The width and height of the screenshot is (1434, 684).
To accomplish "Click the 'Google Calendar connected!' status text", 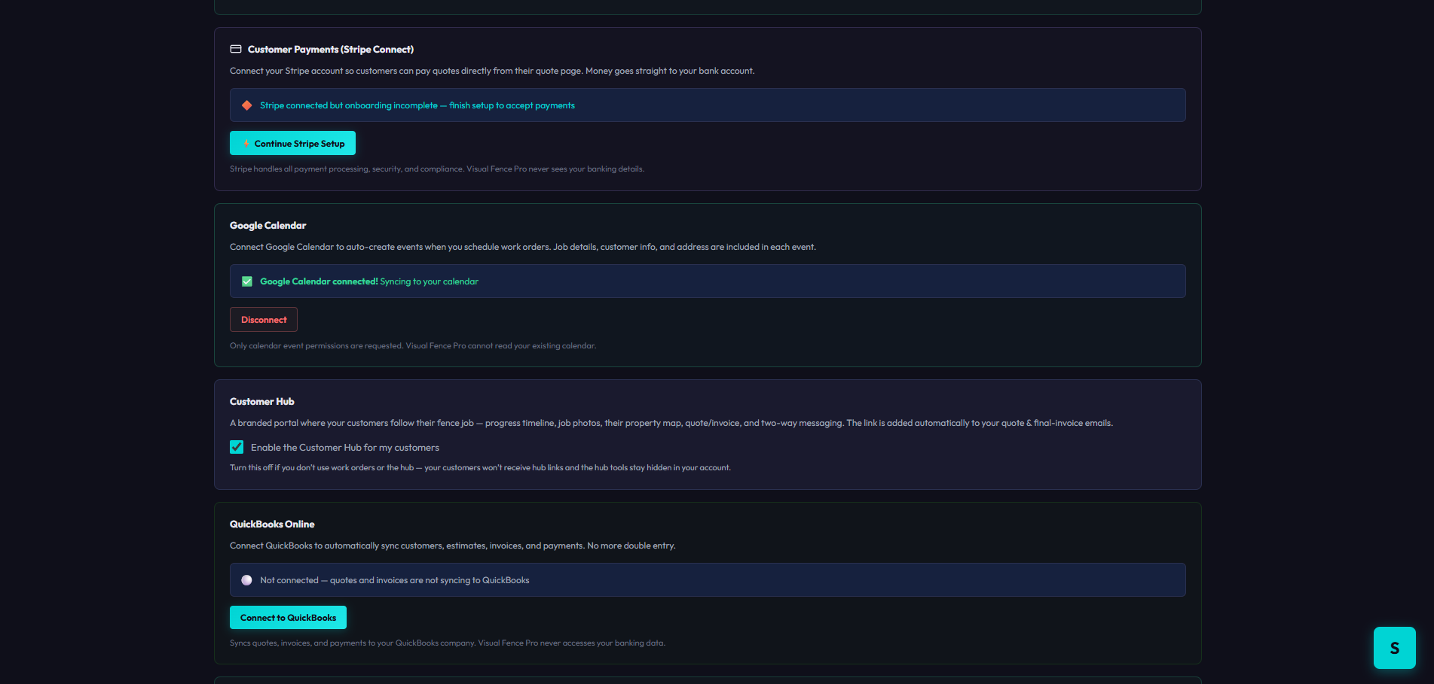I will click(x=319, y=281).
